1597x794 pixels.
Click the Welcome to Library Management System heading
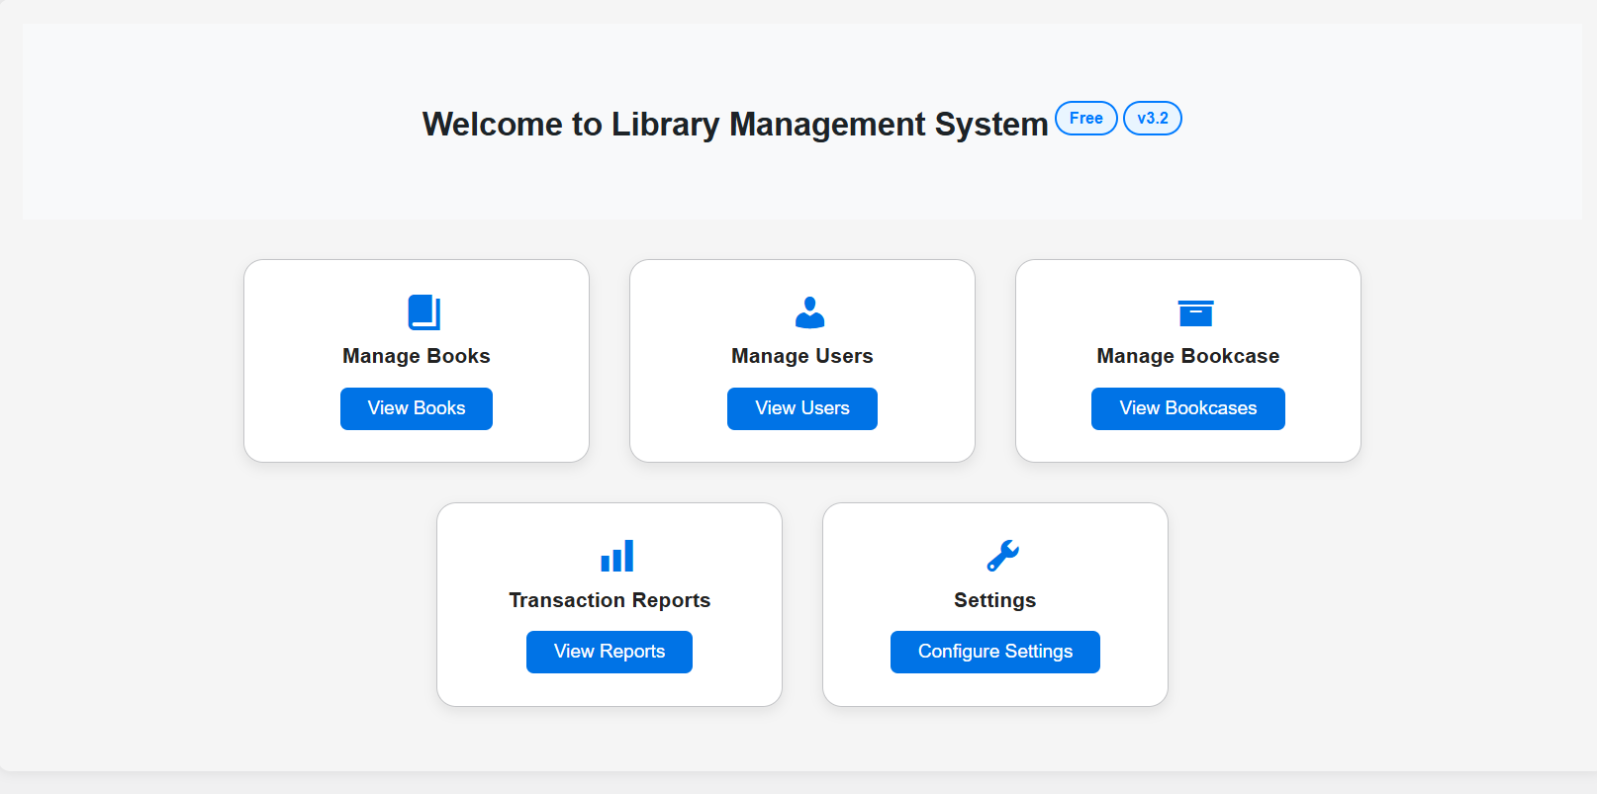coord(734,125)
